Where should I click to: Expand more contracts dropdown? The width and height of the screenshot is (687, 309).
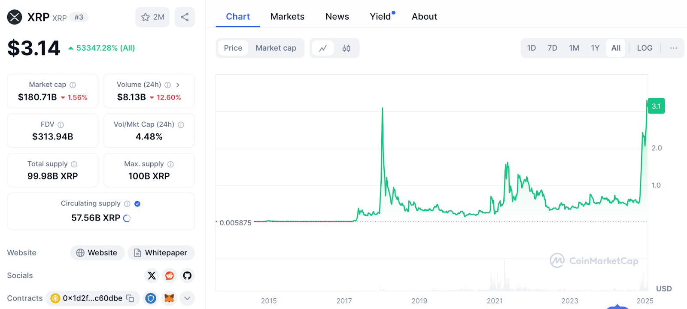tap(187, 298)
